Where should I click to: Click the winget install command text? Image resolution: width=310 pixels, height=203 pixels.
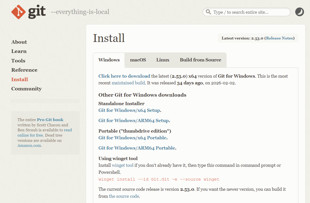159,179
